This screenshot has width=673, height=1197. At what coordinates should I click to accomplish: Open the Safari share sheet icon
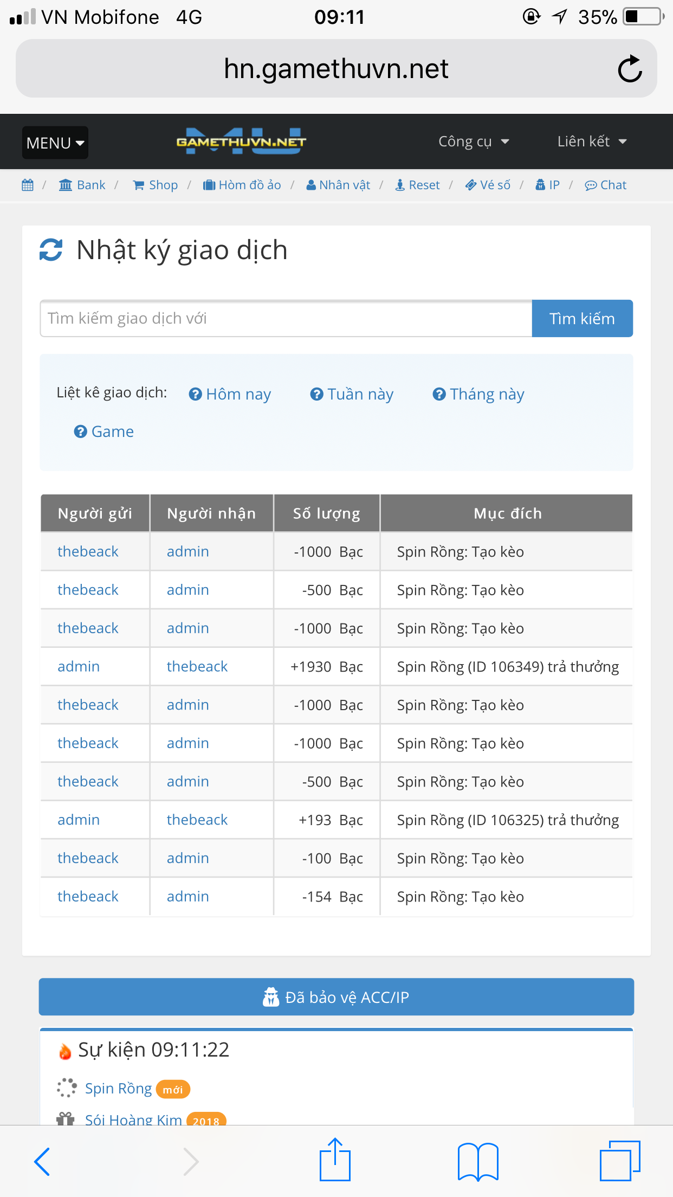tap(335, 1160)
